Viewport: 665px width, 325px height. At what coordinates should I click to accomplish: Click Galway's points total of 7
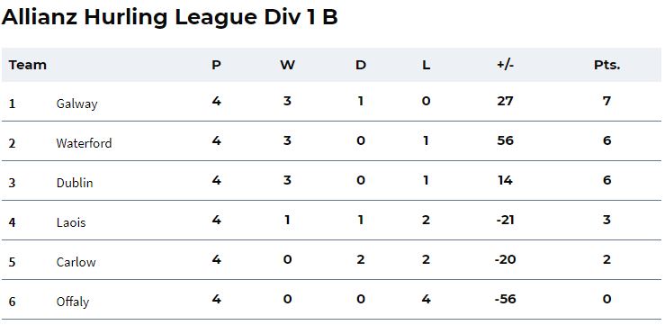[x=607, y=101]
